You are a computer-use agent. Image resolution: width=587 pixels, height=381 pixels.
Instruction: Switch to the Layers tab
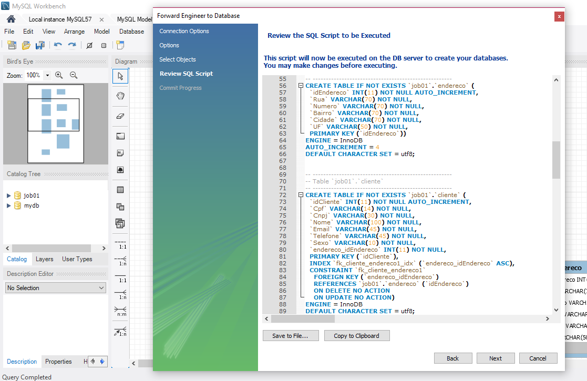pos(45,259)
